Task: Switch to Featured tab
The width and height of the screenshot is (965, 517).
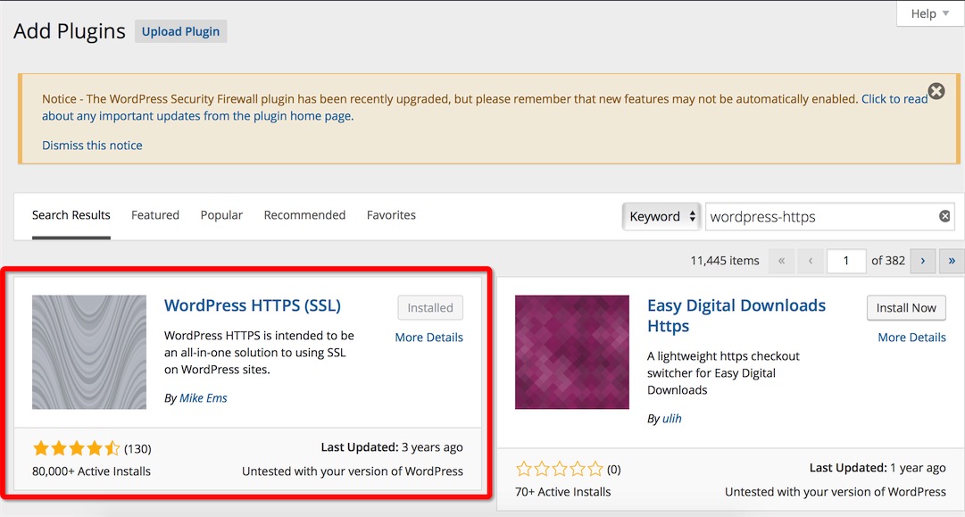Action: point(155,215)
